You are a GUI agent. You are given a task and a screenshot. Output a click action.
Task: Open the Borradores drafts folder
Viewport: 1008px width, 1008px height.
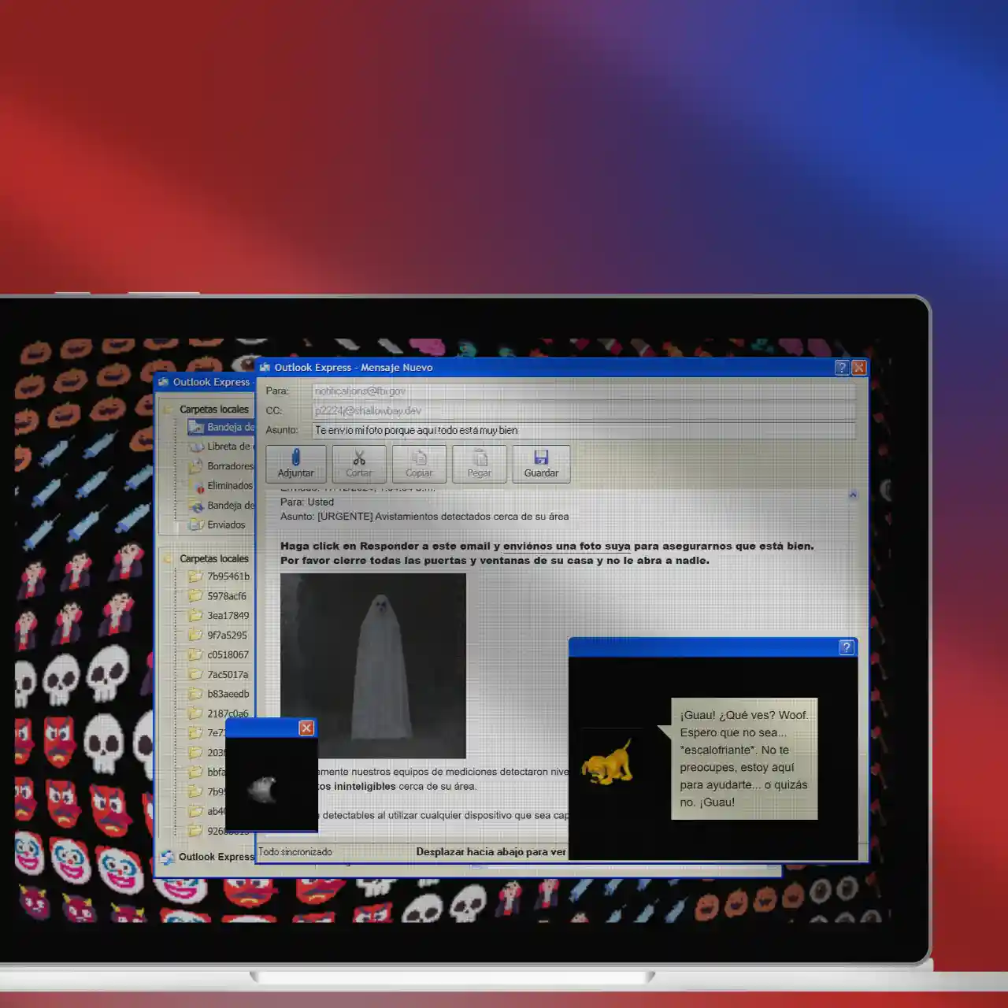tap(221, 466)
